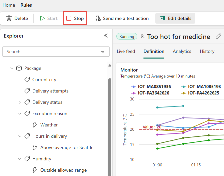Click the Delete trash icon
Viewport: 224px width, 176px height.
(x=9, y=19)
